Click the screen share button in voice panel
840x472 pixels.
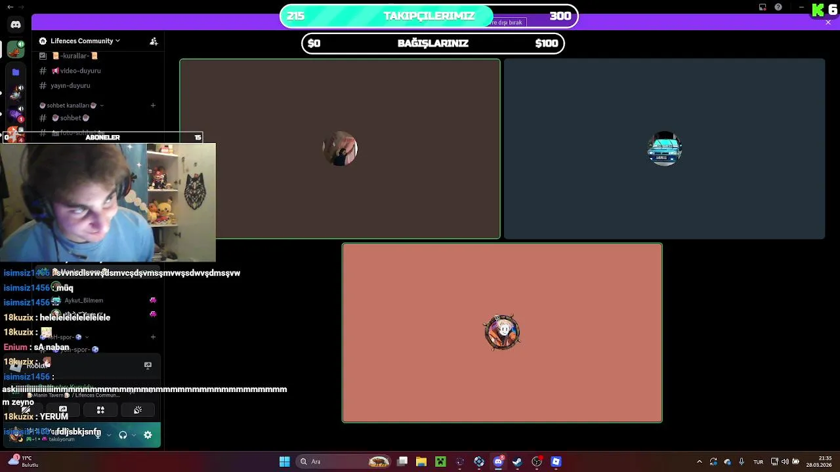[x=63, y=410]
